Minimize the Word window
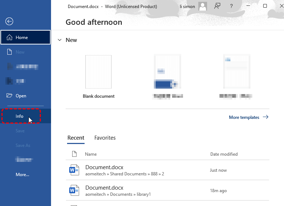This screenshot has height=206, width=284. point(248,6)
